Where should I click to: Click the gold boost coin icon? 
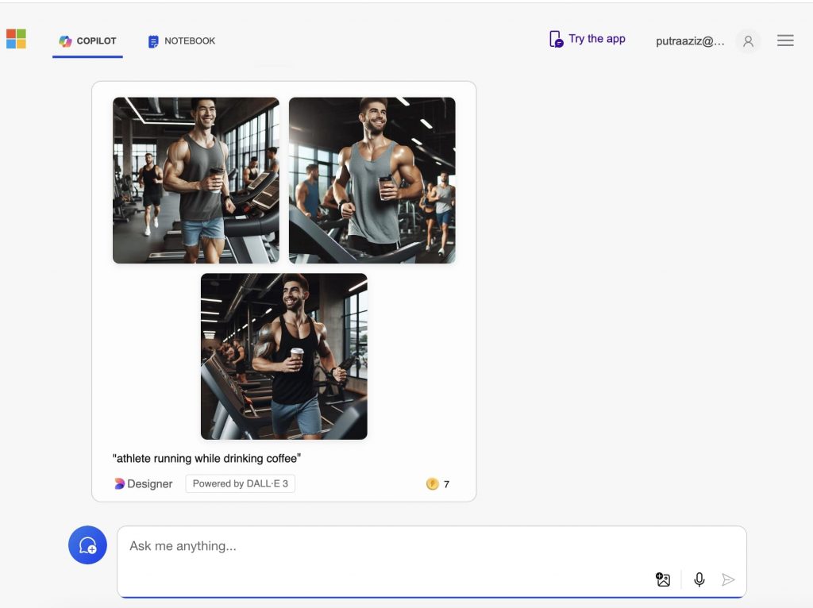pyautogui.click(x=433, y=483)
